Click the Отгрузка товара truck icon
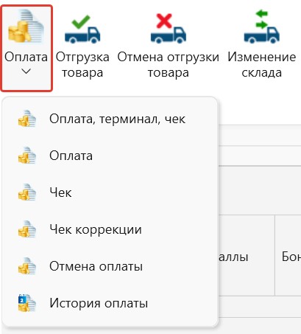Viewport: 301px width, 334px height. 82,29
